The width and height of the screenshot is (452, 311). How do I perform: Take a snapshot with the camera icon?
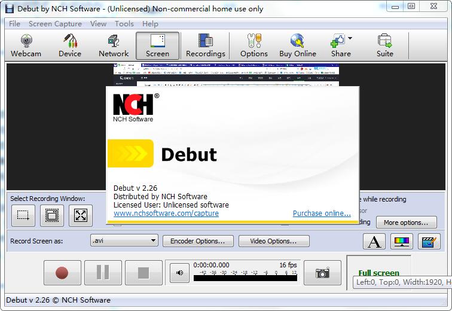[x=323, y=273]
